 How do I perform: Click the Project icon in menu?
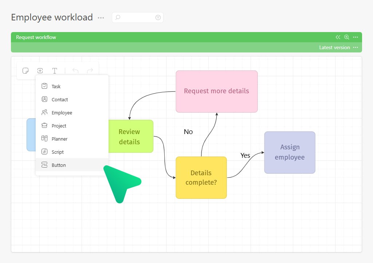click(x=44, y=125)
